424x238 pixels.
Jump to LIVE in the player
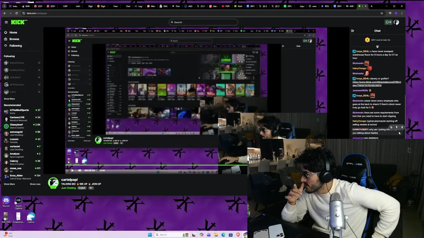[x=102, y=170]
